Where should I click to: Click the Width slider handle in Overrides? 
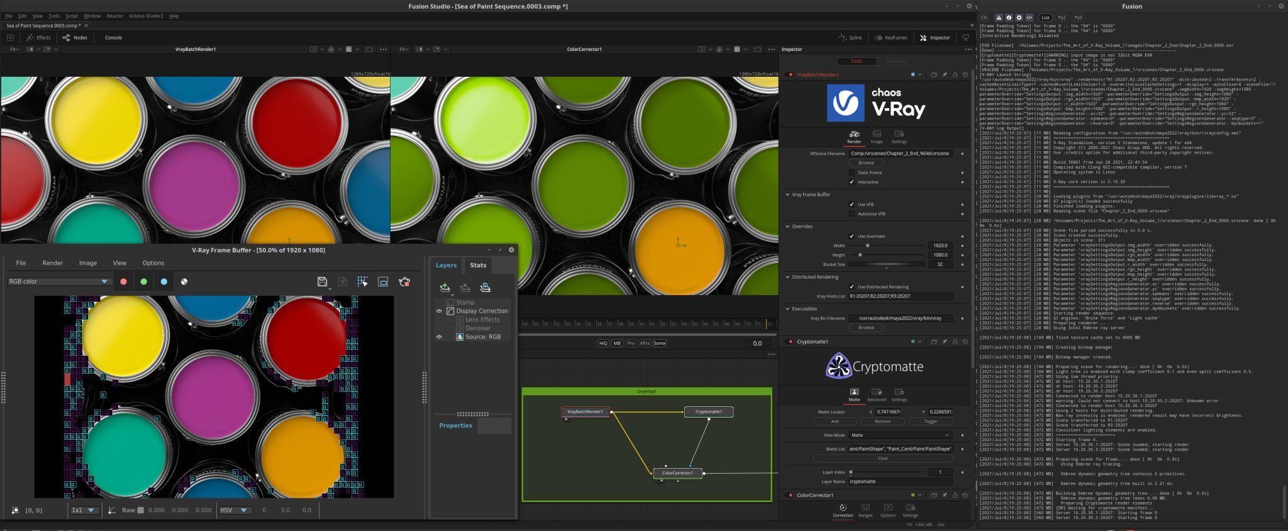tap(867, 245)
